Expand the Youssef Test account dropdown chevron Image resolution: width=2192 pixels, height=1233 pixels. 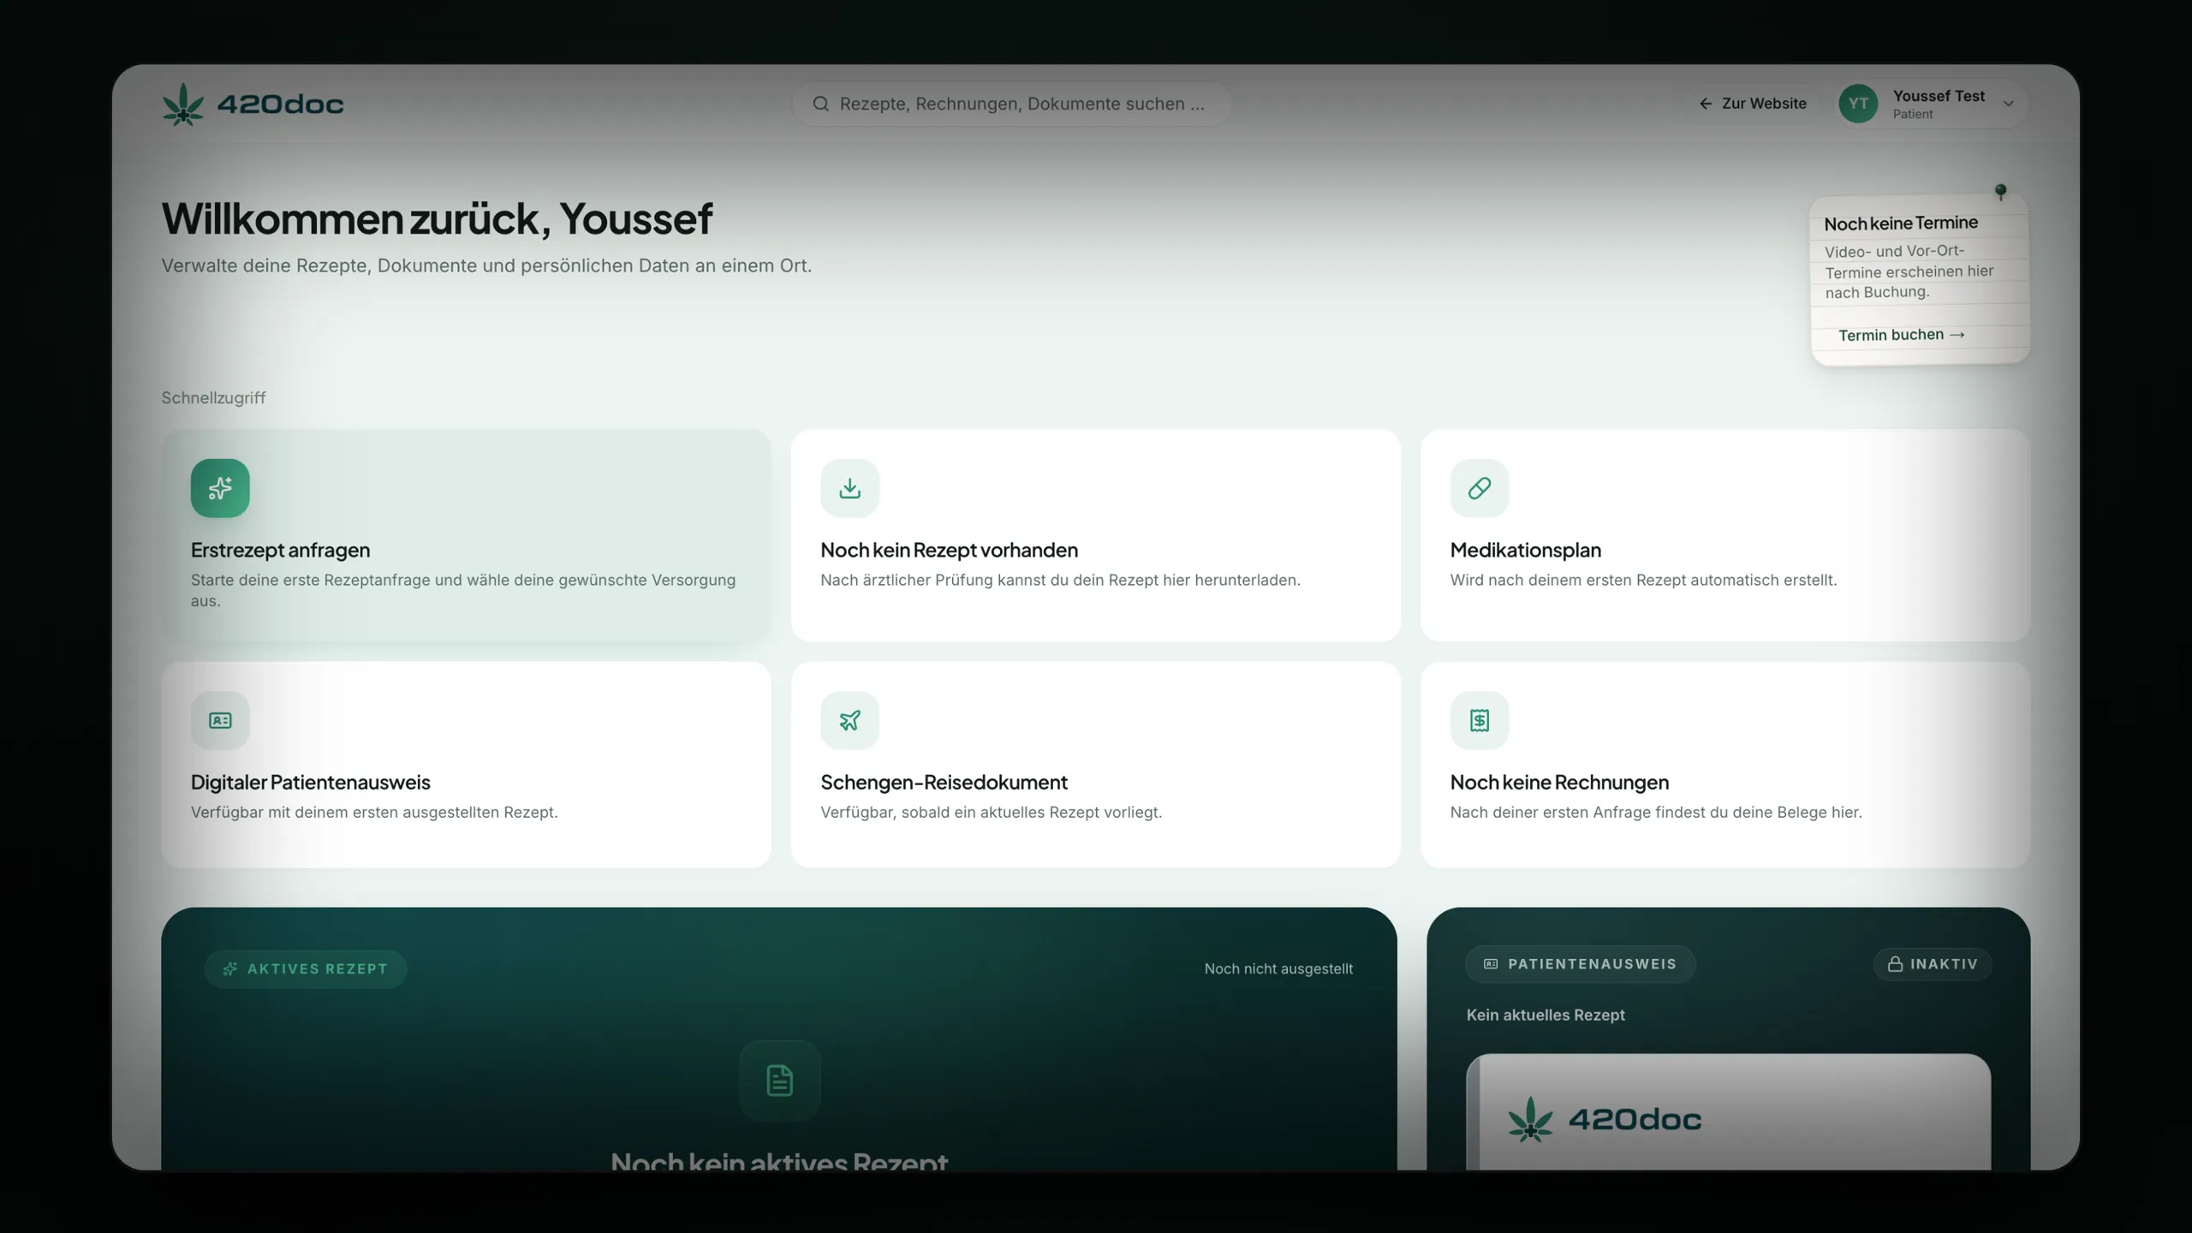[x=2008, y=104]
